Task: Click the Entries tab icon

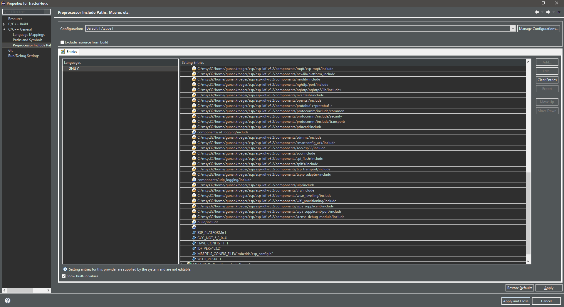Action: [63, 52]
